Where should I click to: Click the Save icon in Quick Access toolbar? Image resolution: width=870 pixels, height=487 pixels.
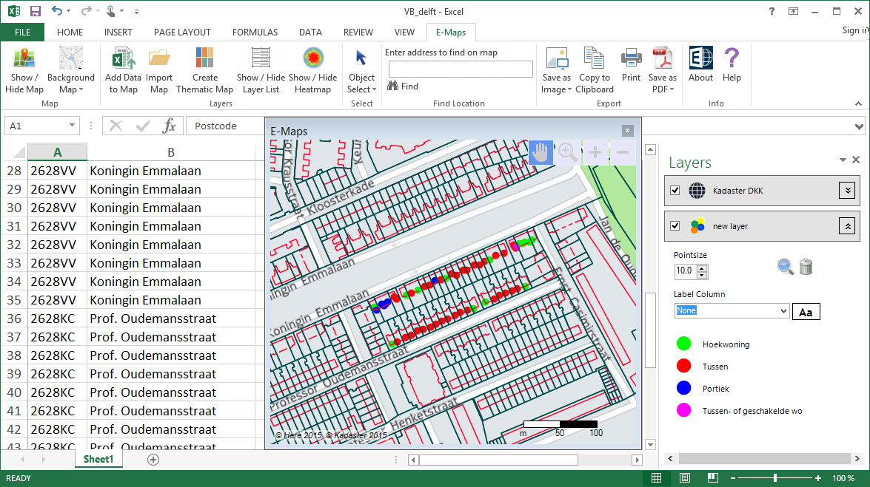[35, 11]
